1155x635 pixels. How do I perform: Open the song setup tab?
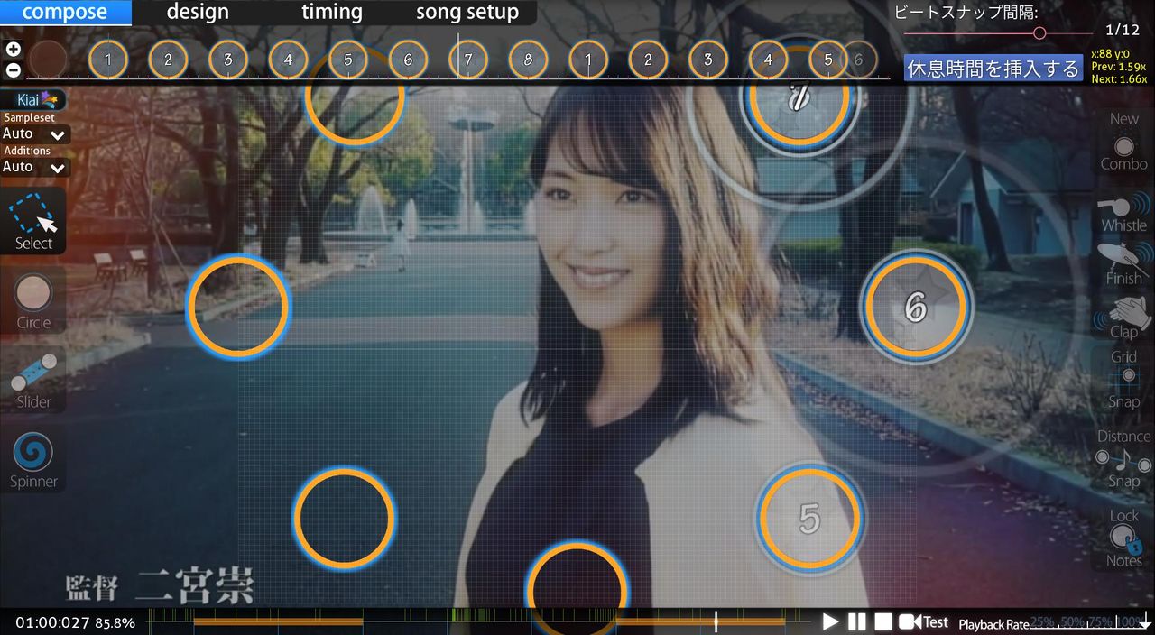click(x=467, y=13)
